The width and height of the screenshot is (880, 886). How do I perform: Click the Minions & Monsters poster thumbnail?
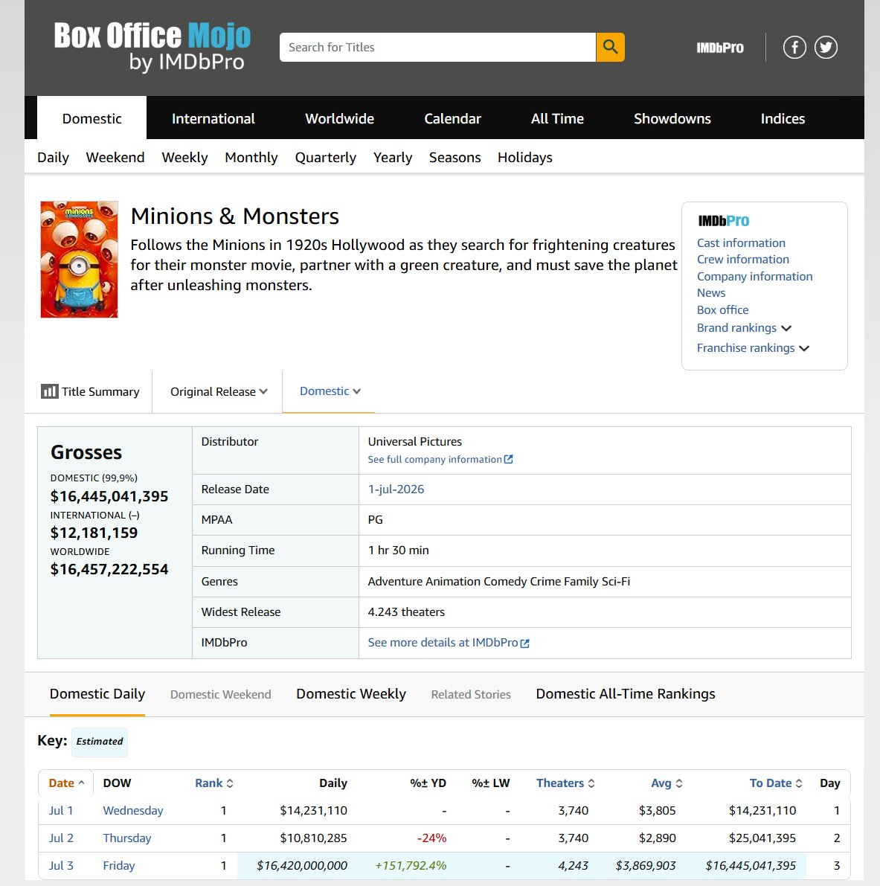coord(79,260)
